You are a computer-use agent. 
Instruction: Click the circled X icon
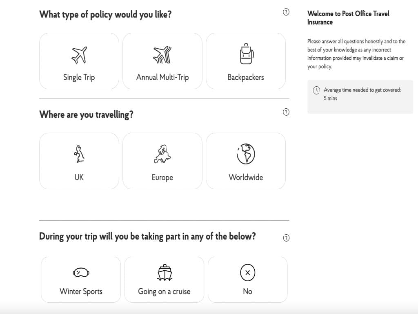[247, 272]
